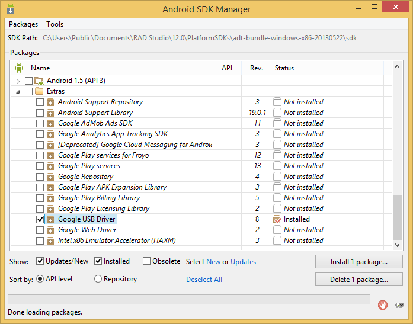Screen dimensions: 413x324
Task: Click the Done loading packages status text
Action: [45, 312]
